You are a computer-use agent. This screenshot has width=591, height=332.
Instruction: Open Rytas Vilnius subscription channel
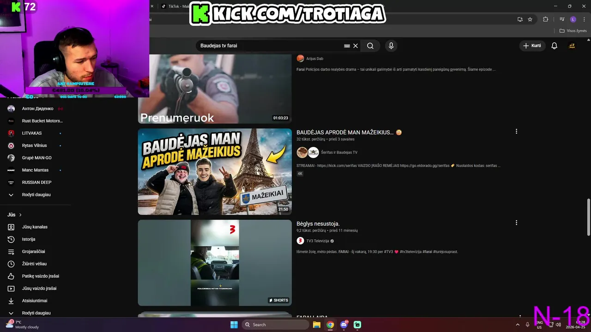pyautogui.click(x=35, y=146)
